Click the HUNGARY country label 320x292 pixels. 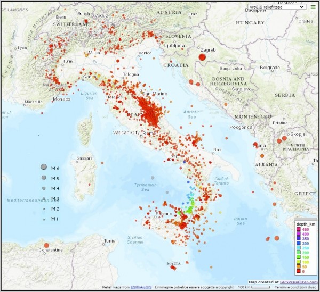tap(250, 23)
